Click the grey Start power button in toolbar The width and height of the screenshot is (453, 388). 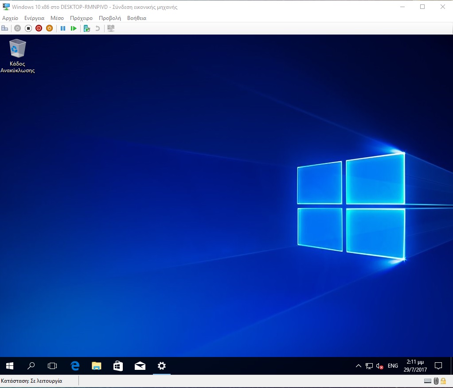coord(18,28)
